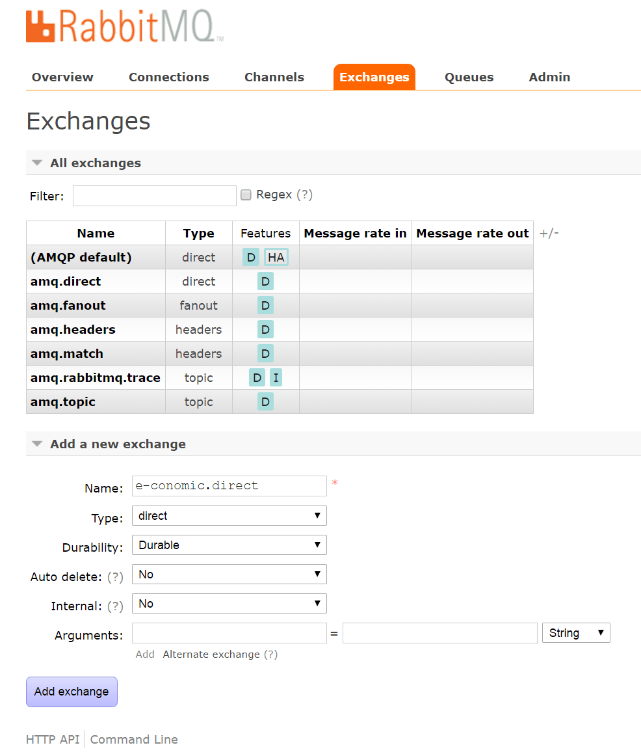This screenshot has height=756, width=641.
Task: Click the Alternate exchange shortcut link
Action: [x=211, y=655]
